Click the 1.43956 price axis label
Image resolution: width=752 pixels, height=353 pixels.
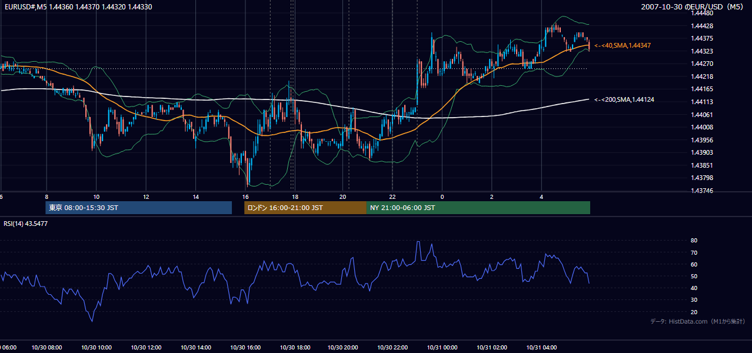[x=702, y=140]
